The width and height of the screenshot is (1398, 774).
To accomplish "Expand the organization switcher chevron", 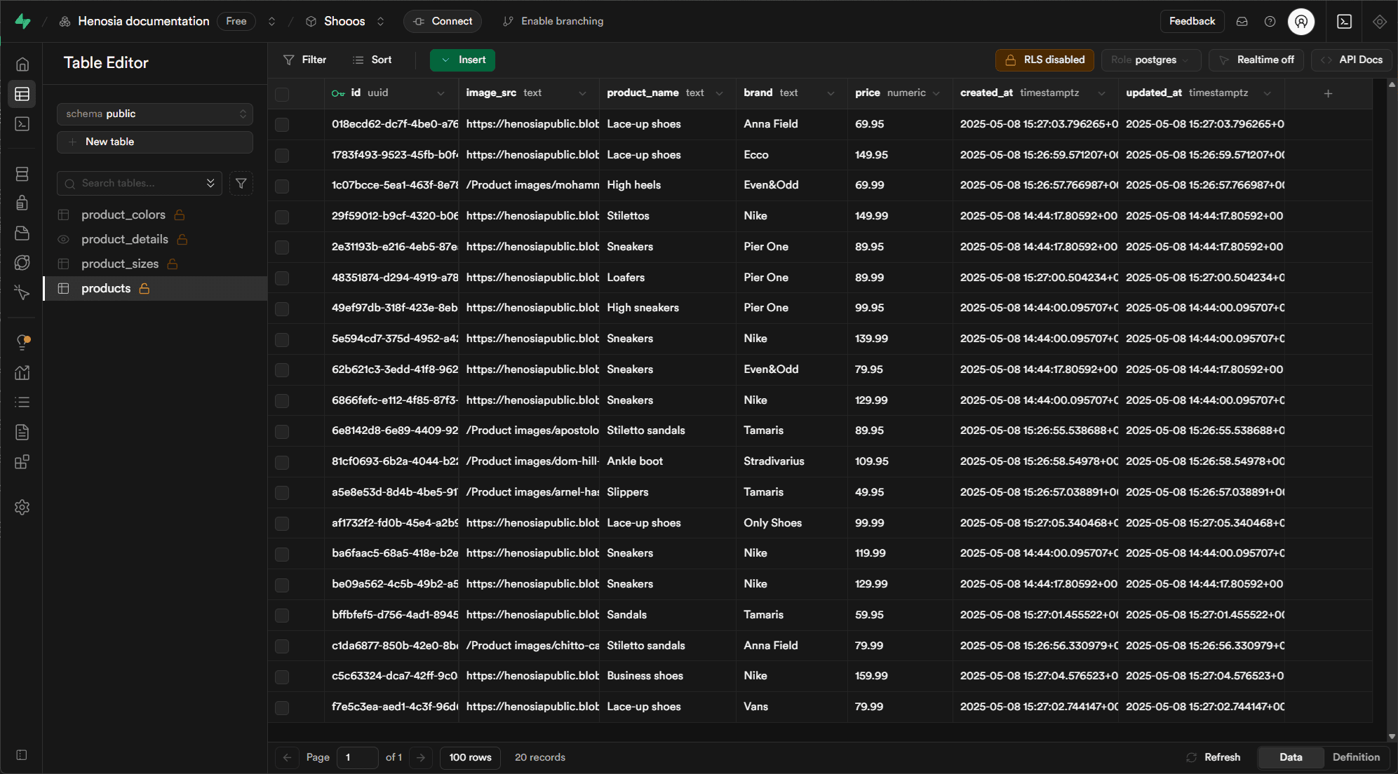I will [x=271, y=22].
